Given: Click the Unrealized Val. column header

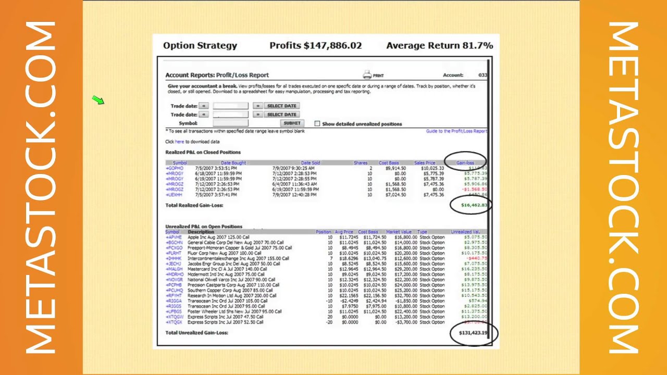Looking at the screenshot, I should point(465,232).
